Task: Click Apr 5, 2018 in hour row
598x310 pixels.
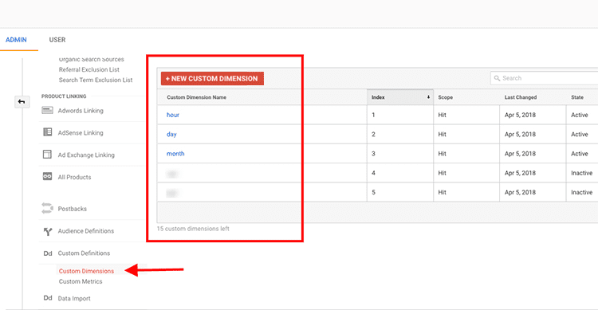Action: pyautogui.click(x=520, y=115)
